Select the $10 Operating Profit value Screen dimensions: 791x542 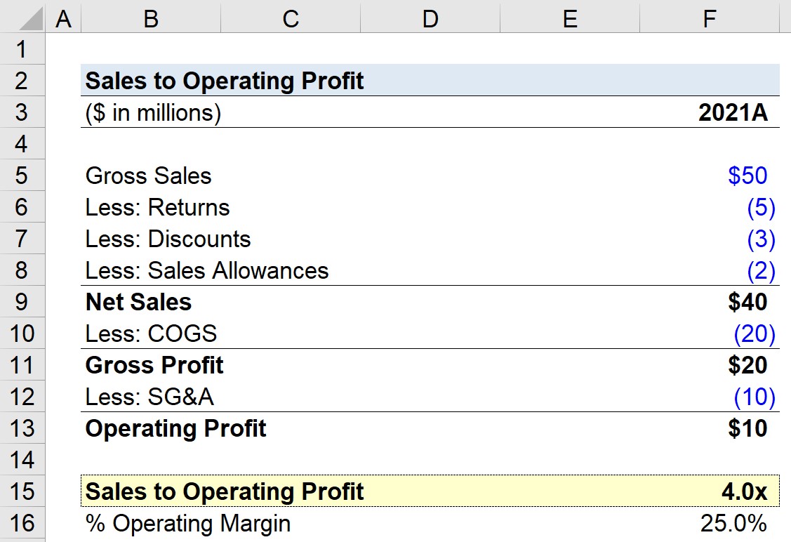point(747,428)
